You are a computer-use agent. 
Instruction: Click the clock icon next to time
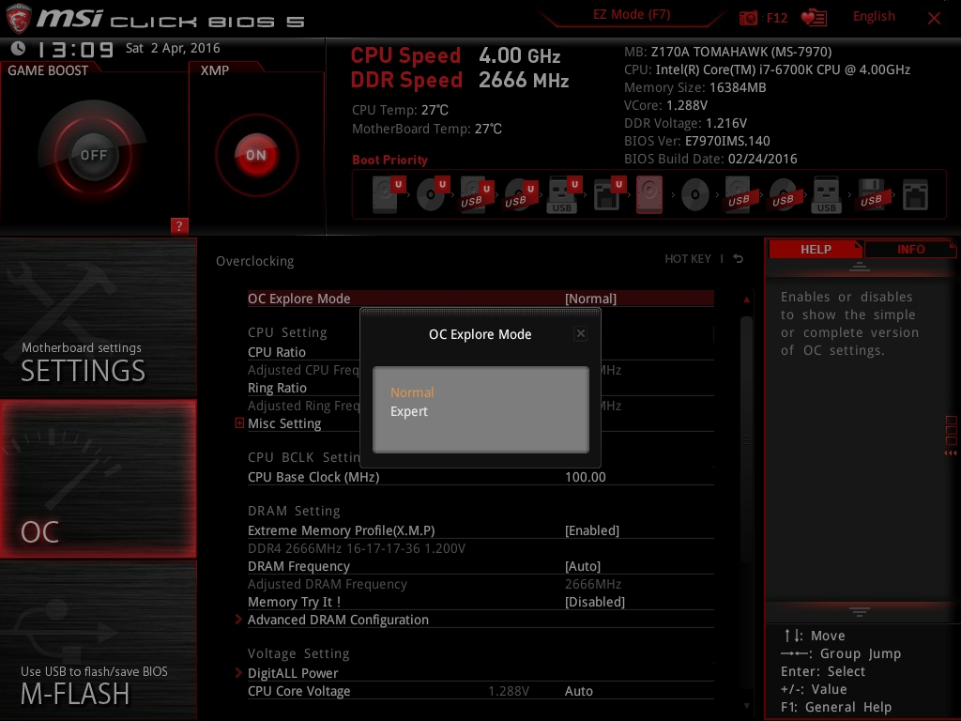coord(19,48)
